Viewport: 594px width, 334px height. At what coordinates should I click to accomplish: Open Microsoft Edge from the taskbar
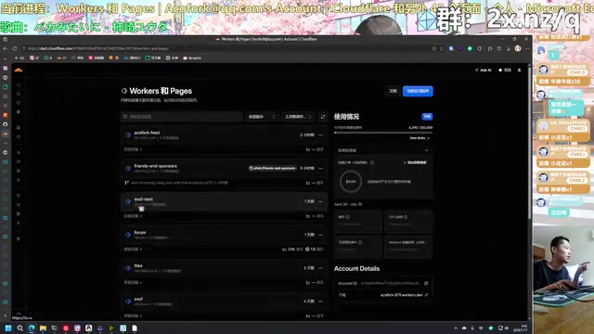pyautogui.click(x=32, y=328)
